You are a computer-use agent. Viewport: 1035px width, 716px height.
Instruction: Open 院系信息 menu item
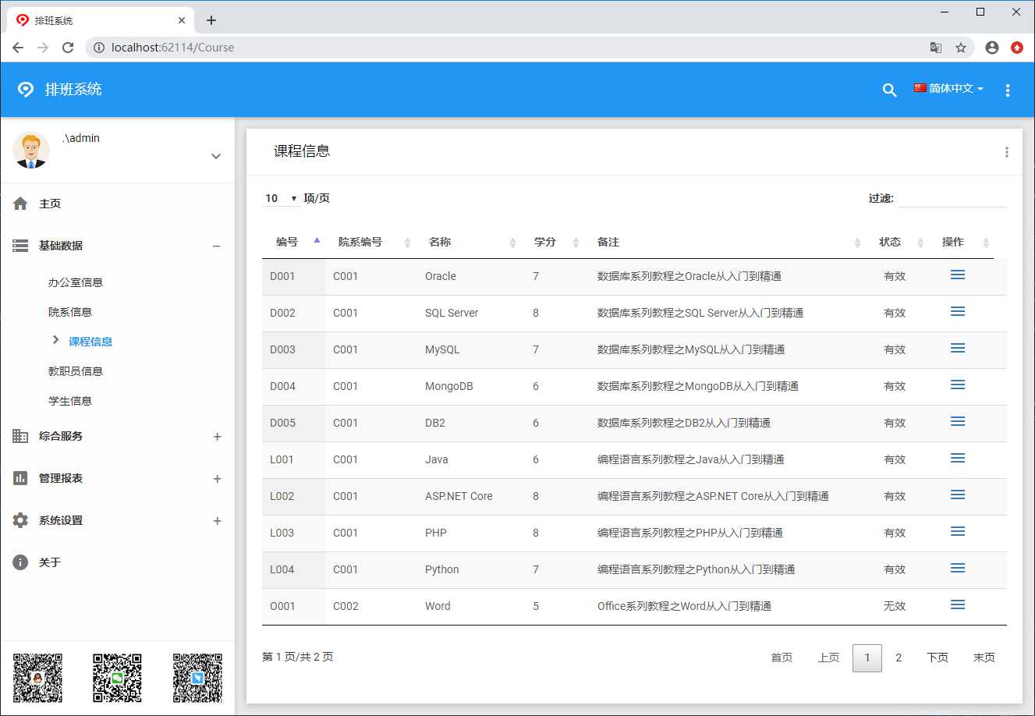[70, 312]
